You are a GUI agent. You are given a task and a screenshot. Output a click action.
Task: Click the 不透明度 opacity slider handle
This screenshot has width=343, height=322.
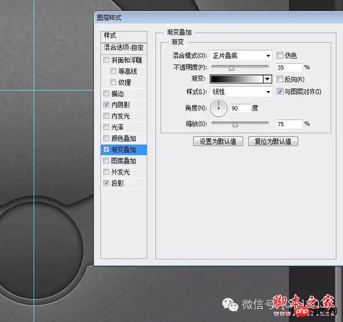(232, 69)
